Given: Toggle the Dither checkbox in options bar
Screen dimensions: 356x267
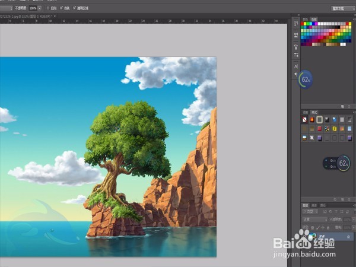Looking at the screenshot, I should point(61,8).
